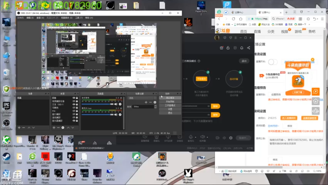
Task: Toggle visibility of 视频捕获设备 source
Action: pyautogui.click(x=74, y=101)
